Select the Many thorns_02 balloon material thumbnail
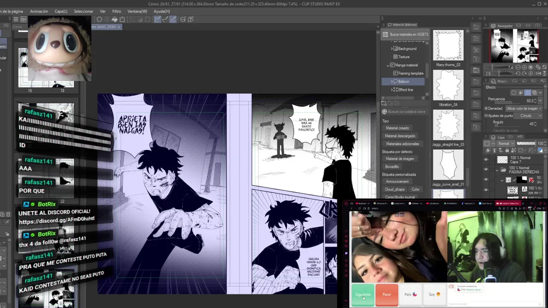The height and width of the screenshot is (308, 548). tap(448, 46)
